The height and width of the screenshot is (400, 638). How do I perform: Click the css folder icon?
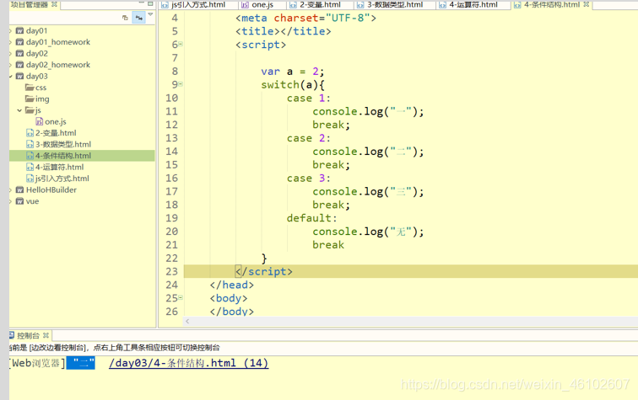(x=30, y=88)
